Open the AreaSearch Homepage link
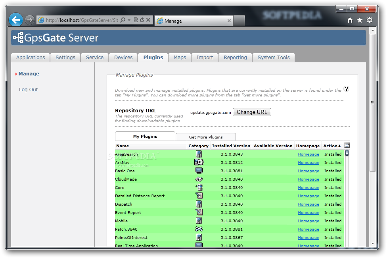This screenshot has width=387, height=258. [308, 154]
